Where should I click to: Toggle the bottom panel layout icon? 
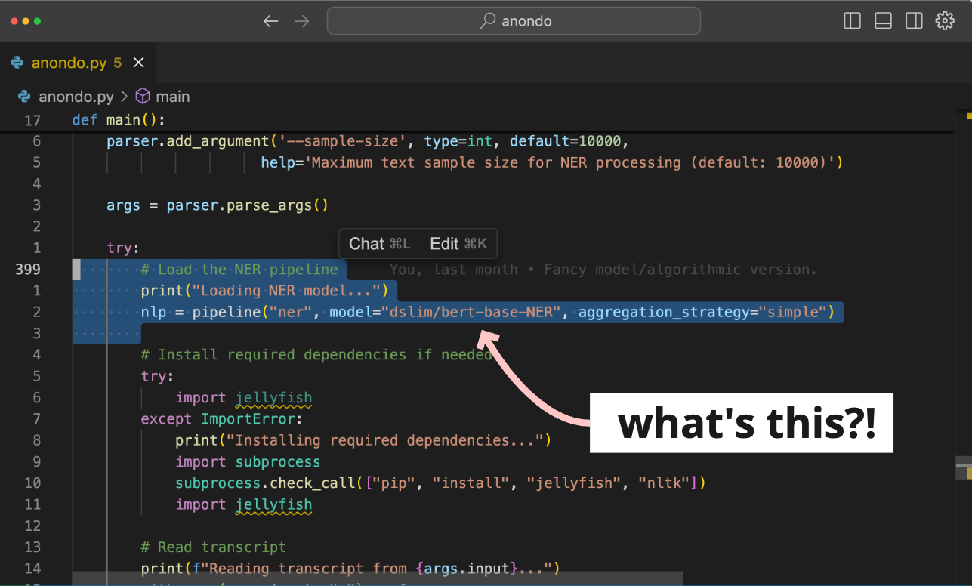[x=883, y=21]
